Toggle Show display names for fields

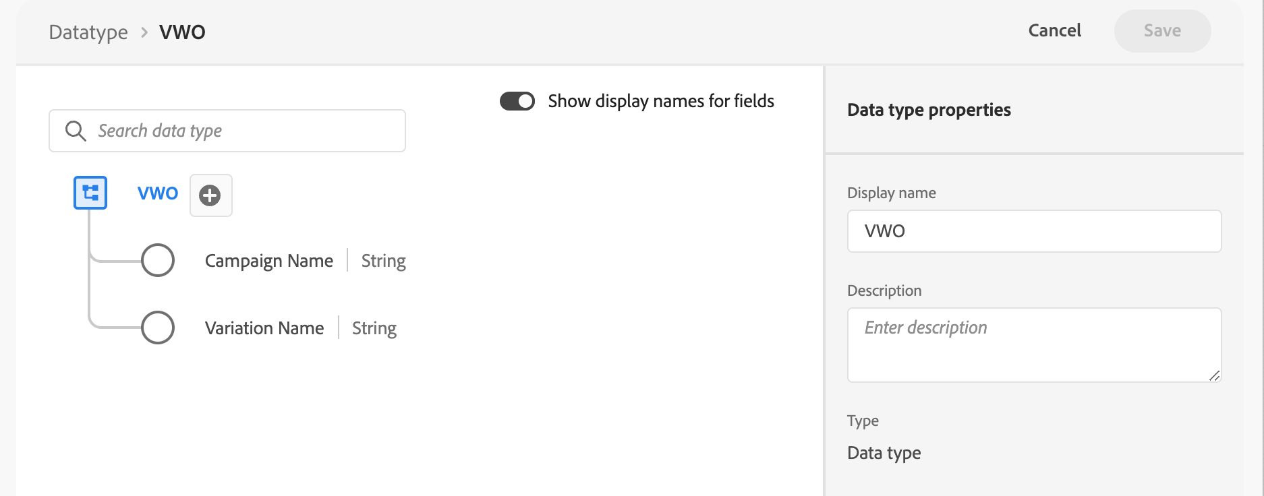[x=517, y=101]
